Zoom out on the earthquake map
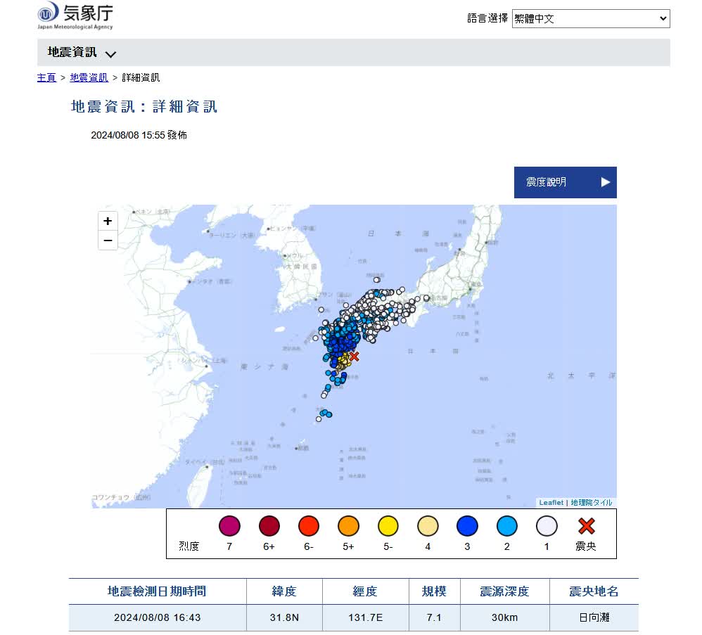The height and width of the screenshot is (635, 702). point(108,240)
